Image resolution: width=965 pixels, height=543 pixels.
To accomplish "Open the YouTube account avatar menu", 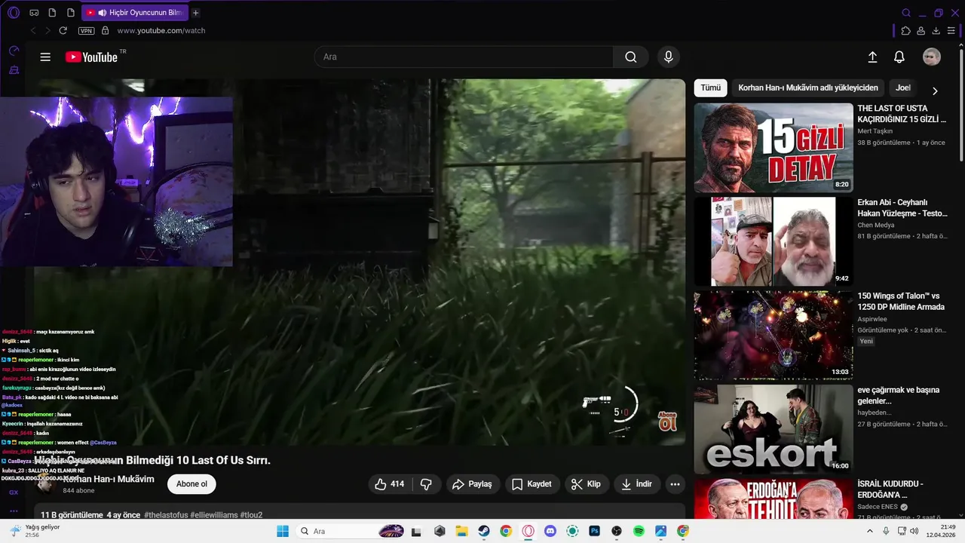I will 932,57.
